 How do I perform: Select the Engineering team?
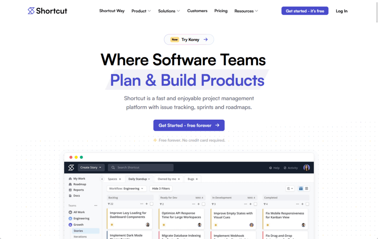click(79, 219)
